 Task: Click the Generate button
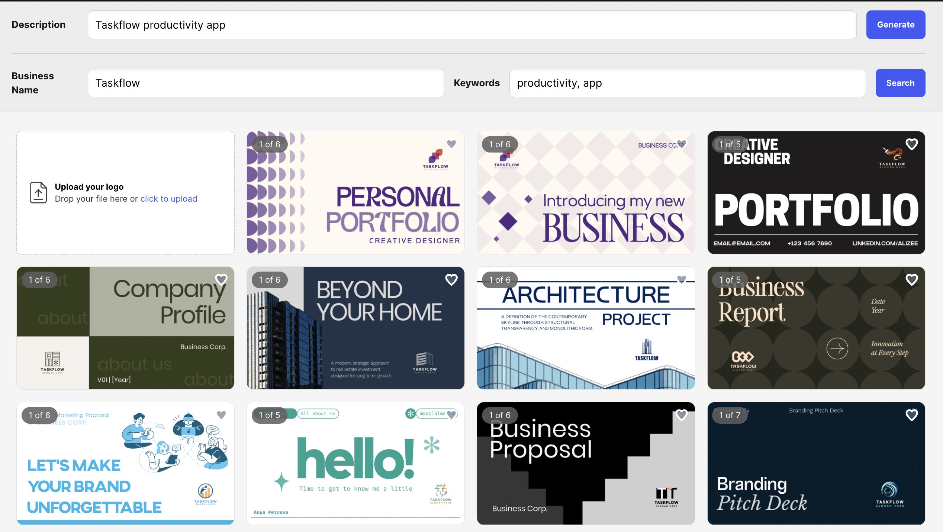tap(895, 25)
